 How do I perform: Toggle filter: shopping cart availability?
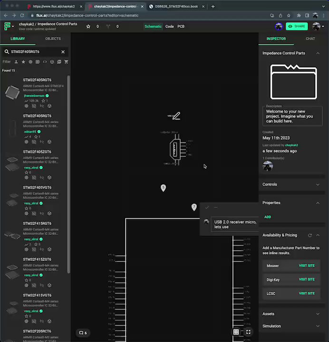66,62
